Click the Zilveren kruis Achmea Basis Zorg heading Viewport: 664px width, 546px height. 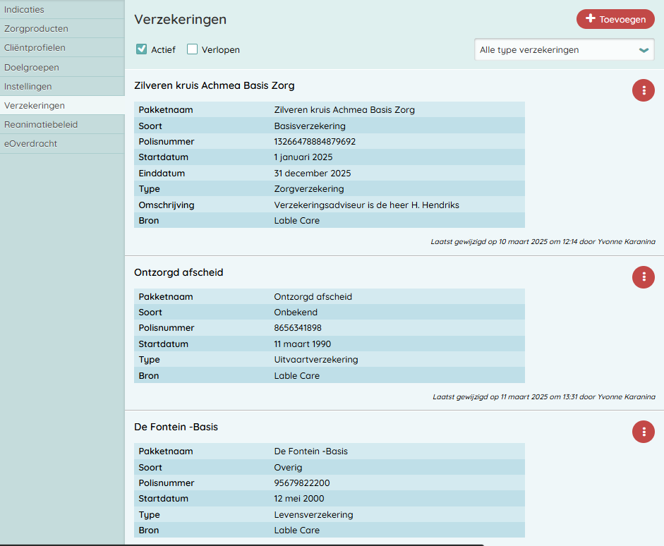[x=214, y=85]
